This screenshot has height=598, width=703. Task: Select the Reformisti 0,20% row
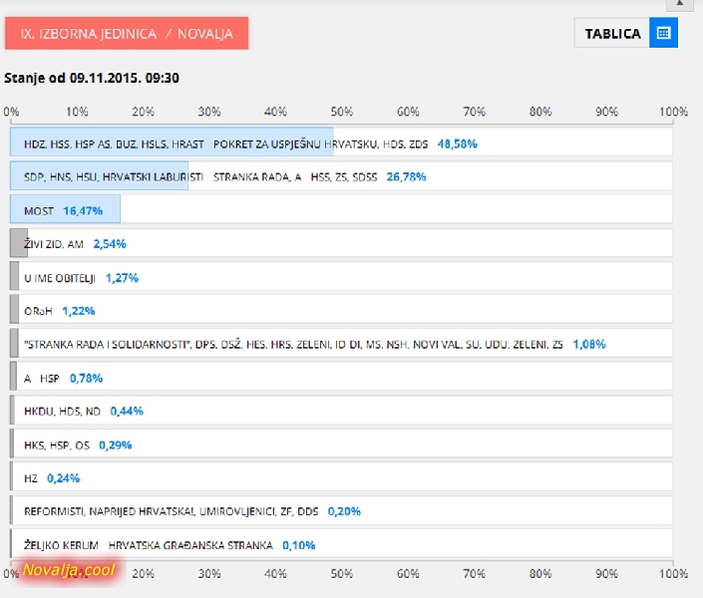point(341,510)
